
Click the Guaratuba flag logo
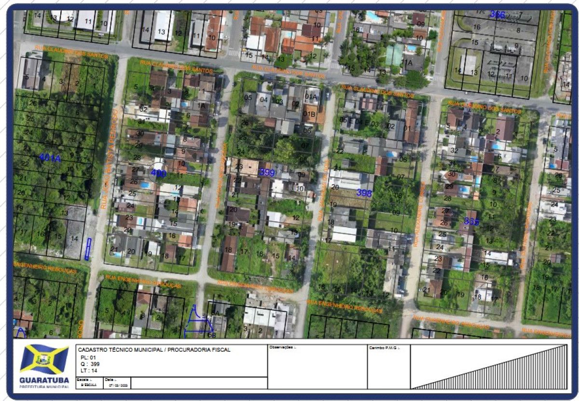(x=44, y=358)
